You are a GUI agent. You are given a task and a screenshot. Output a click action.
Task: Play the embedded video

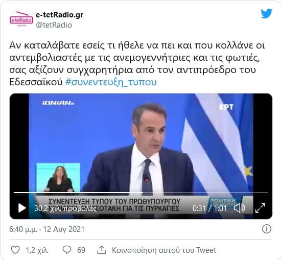pos(22,208)
